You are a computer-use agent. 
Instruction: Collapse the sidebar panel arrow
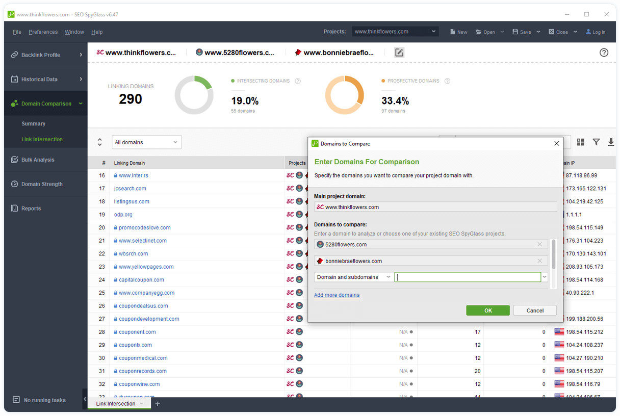click(85, 399)
